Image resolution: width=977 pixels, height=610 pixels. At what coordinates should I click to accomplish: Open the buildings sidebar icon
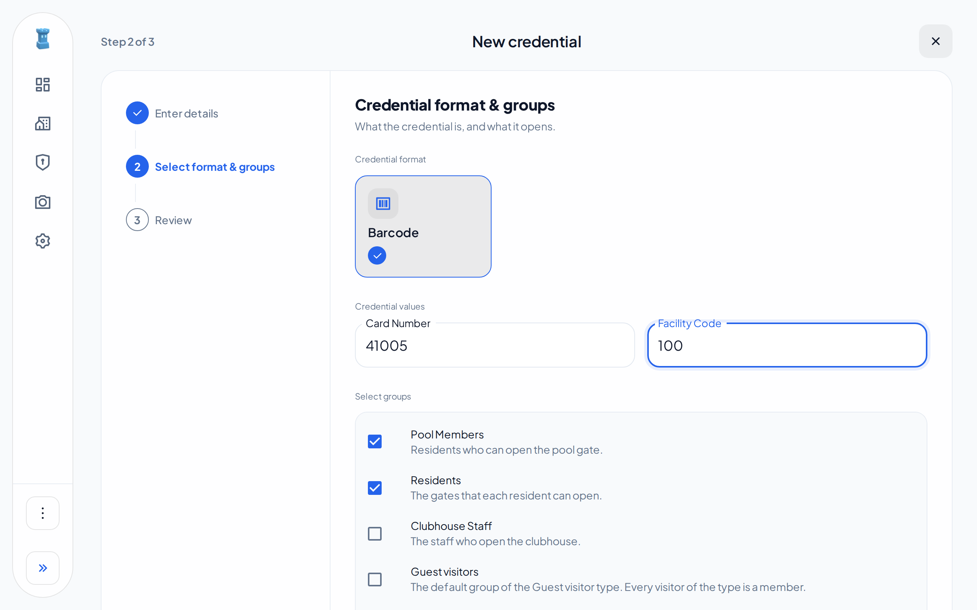(x=43, y=124)
